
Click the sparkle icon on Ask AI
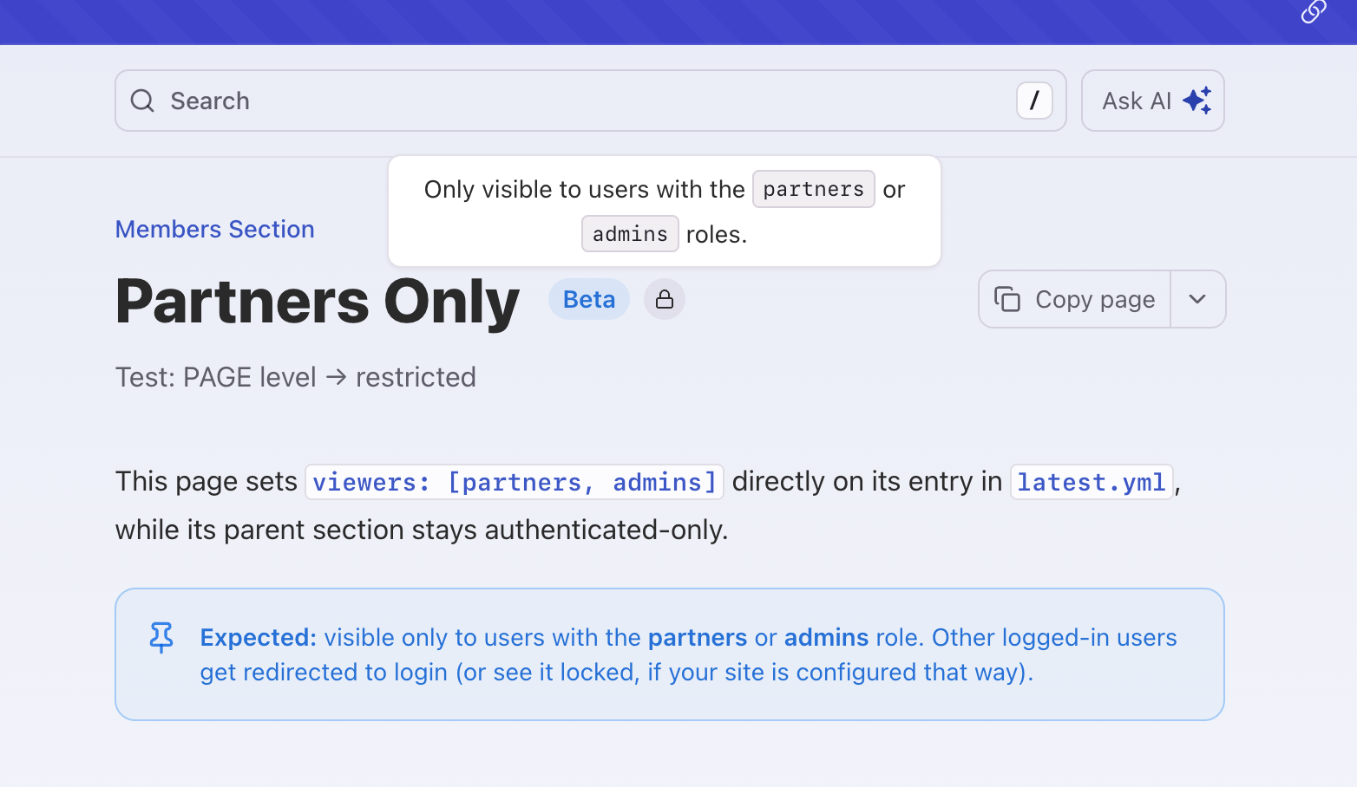tap(1197, 101)
